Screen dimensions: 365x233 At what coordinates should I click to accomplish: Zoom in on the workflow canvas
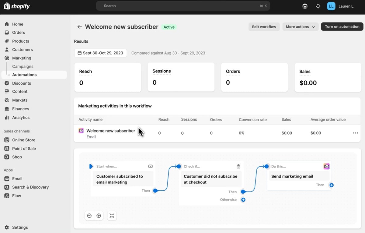99,216
